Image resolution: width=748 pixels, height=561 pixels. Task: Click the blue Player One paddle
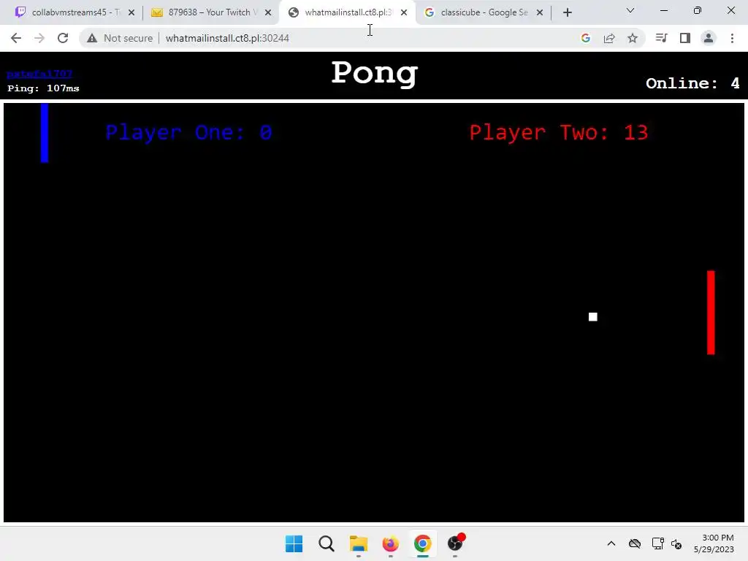(x=45, y=133)
